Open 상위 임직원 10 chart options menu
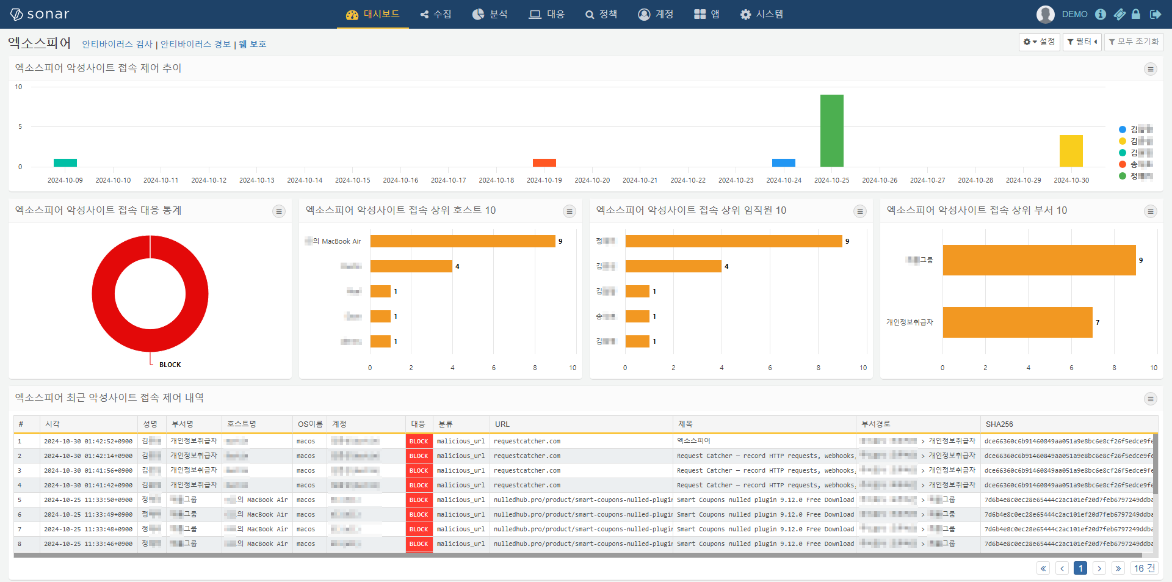The width and height of the screenshot is (1172, 582). (859, 211)
